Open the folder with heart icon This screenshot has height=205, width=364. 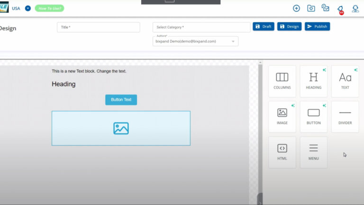[311, 9]
